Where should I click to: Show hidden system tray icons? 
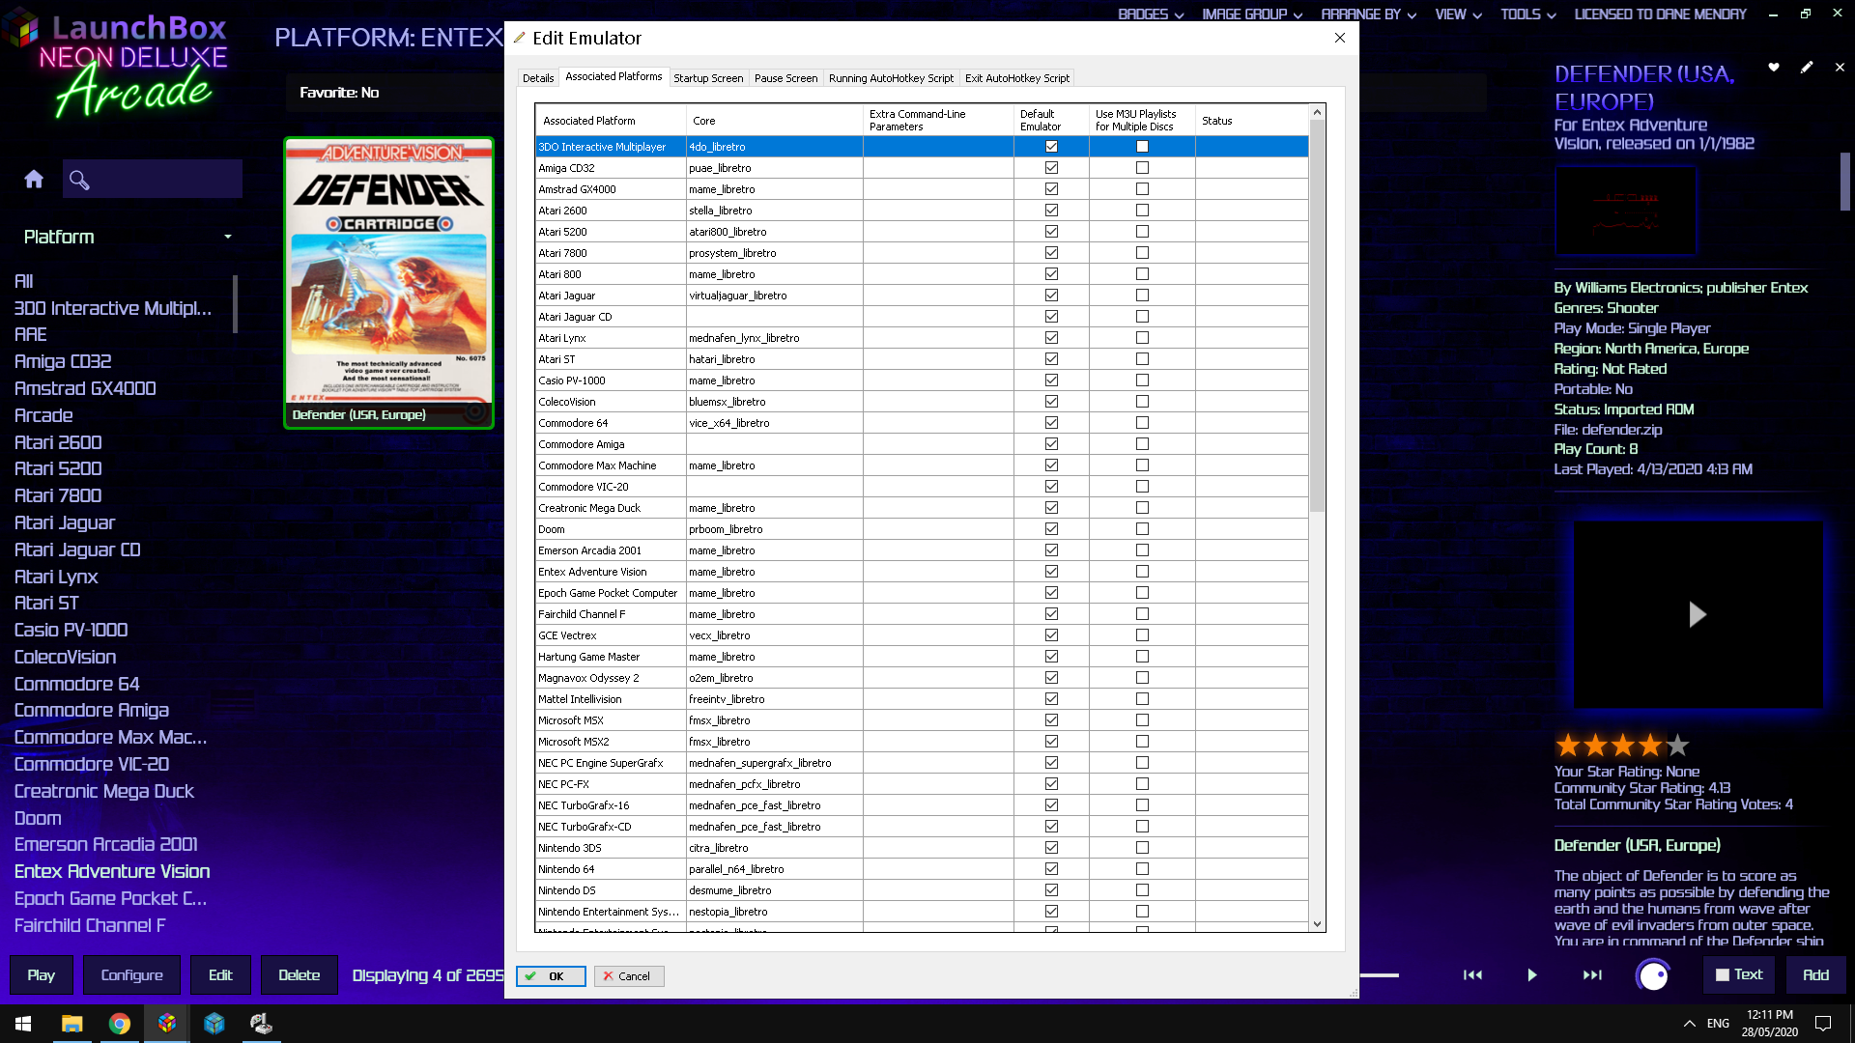pyautogui.click(x=1689, y=1024)
